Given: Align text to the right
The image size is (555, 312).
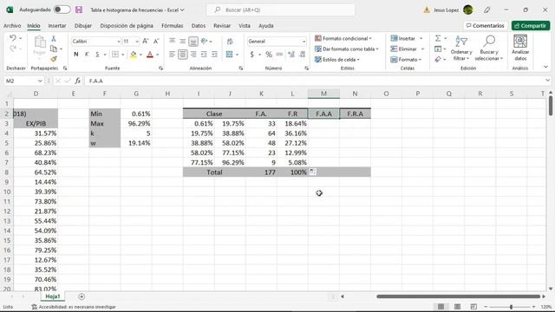Looking at the screenshot, I should click(x=193, y=54).
